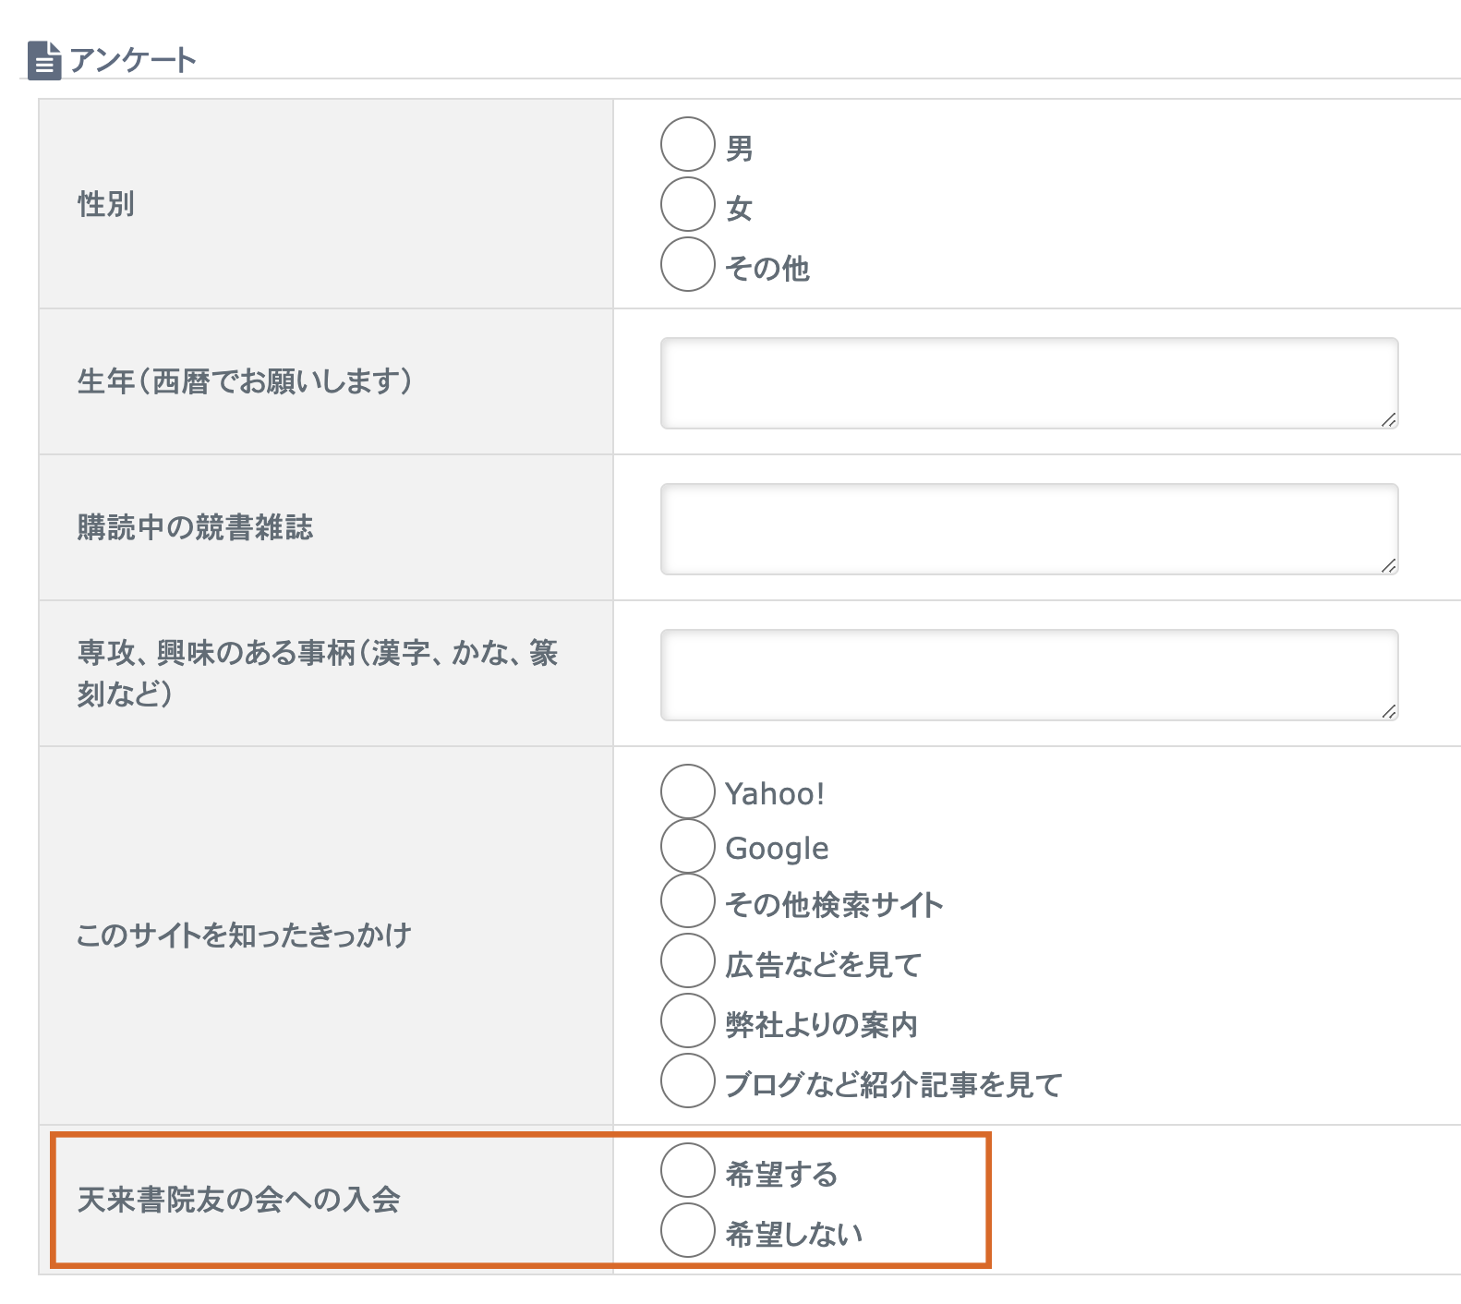Select Yahoo! radio option
Viewport: 1461px width, 1304px height.
pos(688,791)
